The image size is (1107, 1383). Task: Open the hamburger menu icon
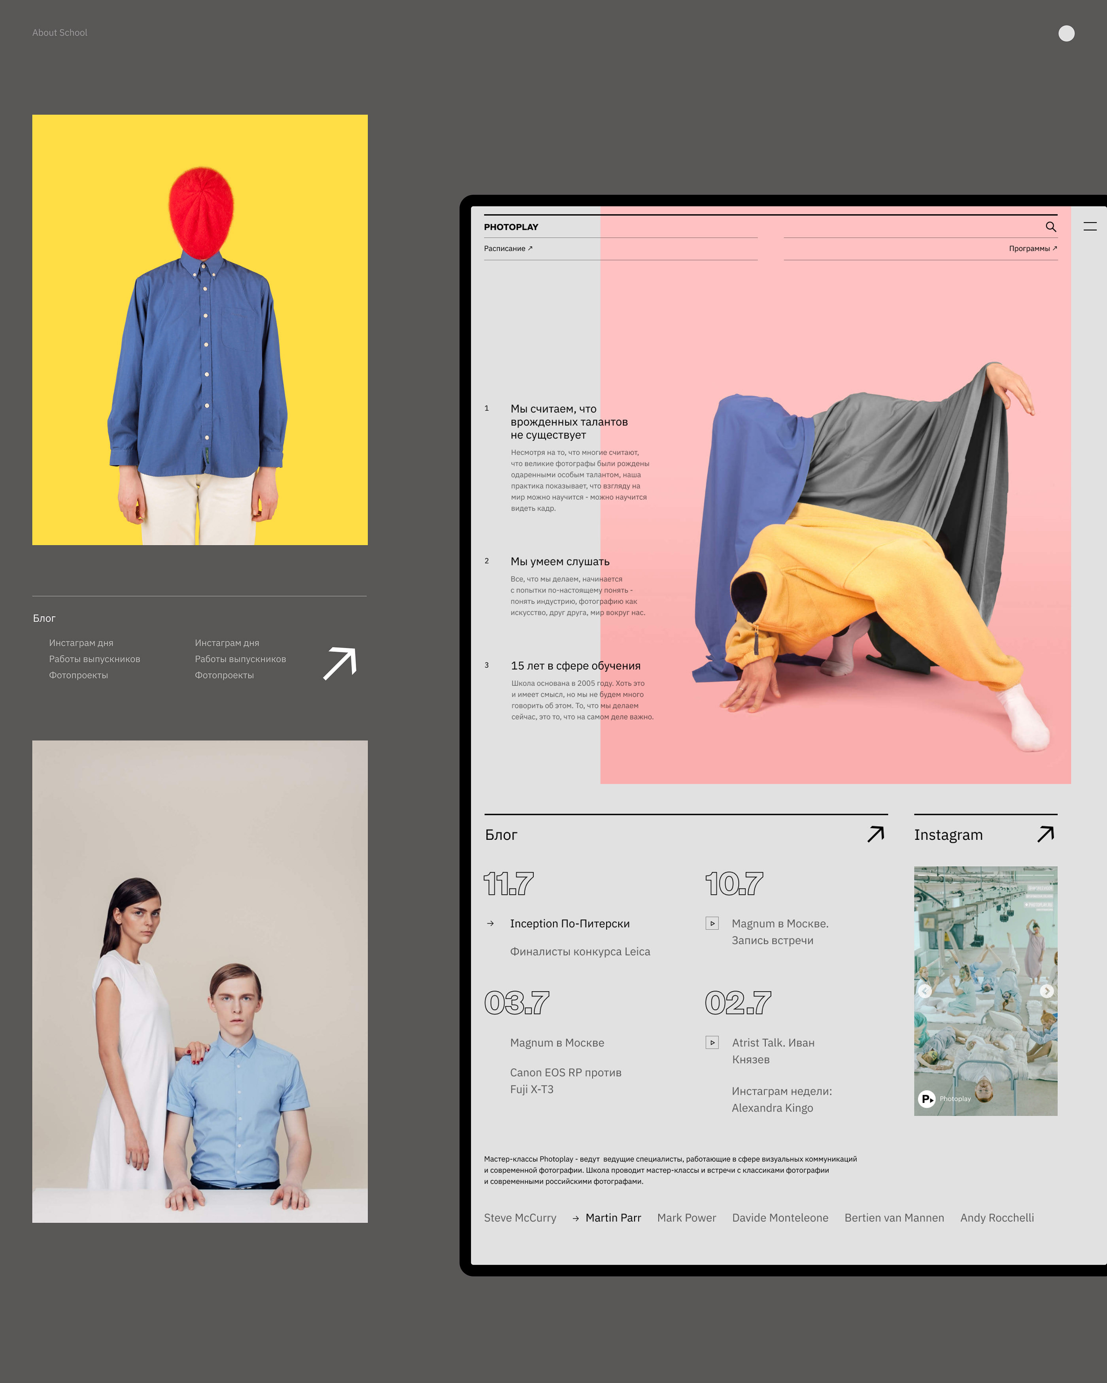(x=1090, y=226)
